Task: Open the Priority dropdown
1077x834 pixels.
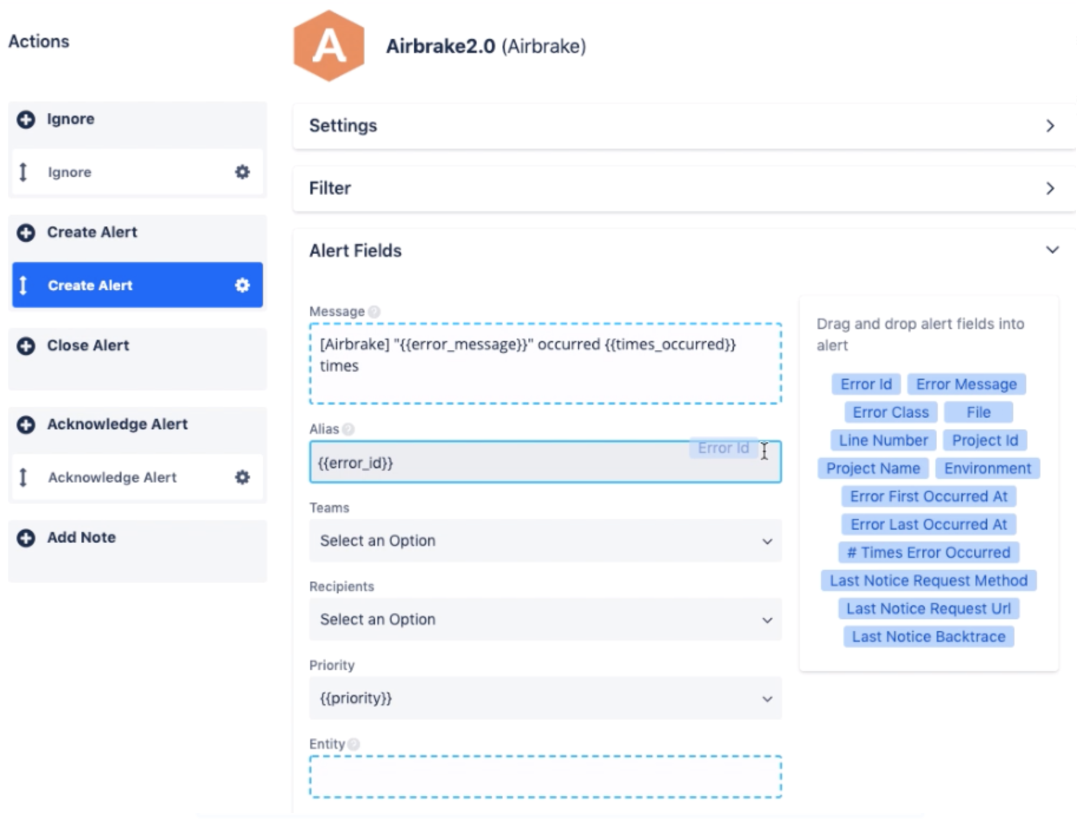Action: pos(545,698)
